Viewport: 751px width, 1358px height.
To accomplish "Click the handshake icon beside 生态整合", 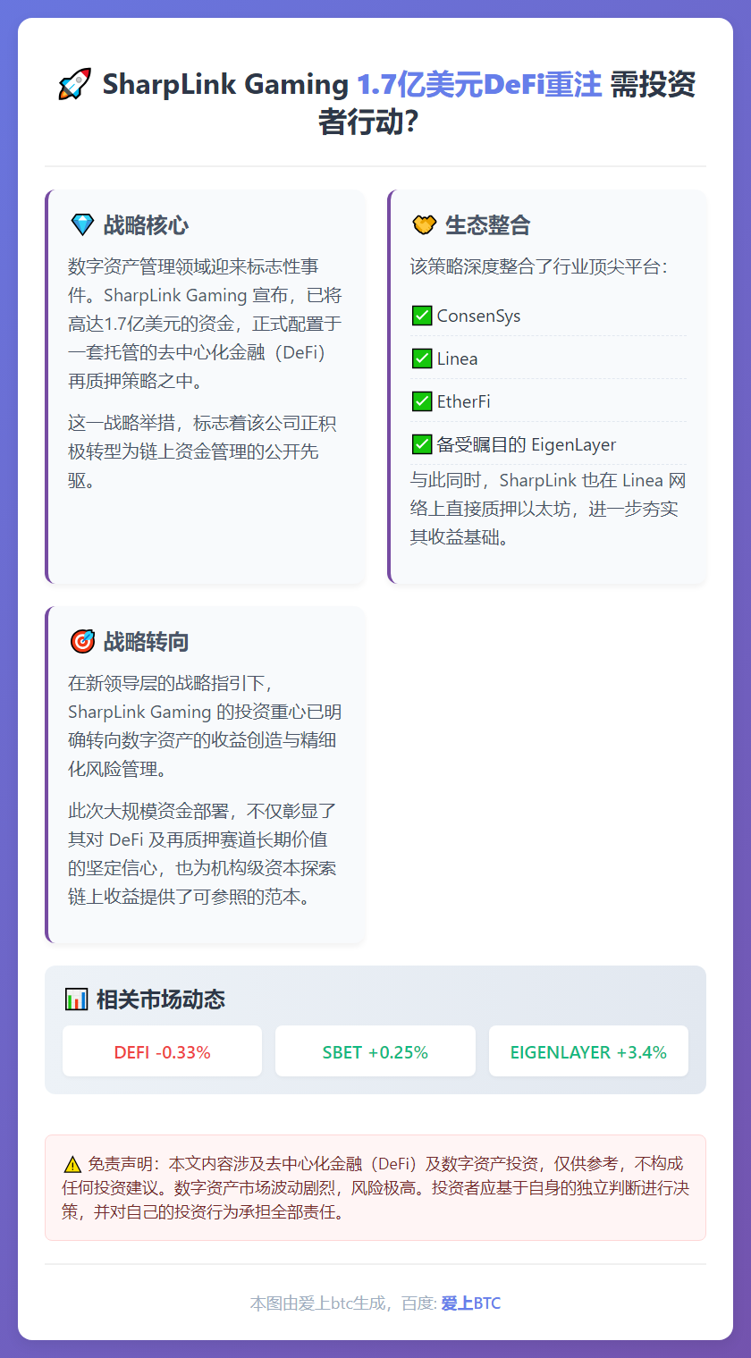I will coord(424,224).
